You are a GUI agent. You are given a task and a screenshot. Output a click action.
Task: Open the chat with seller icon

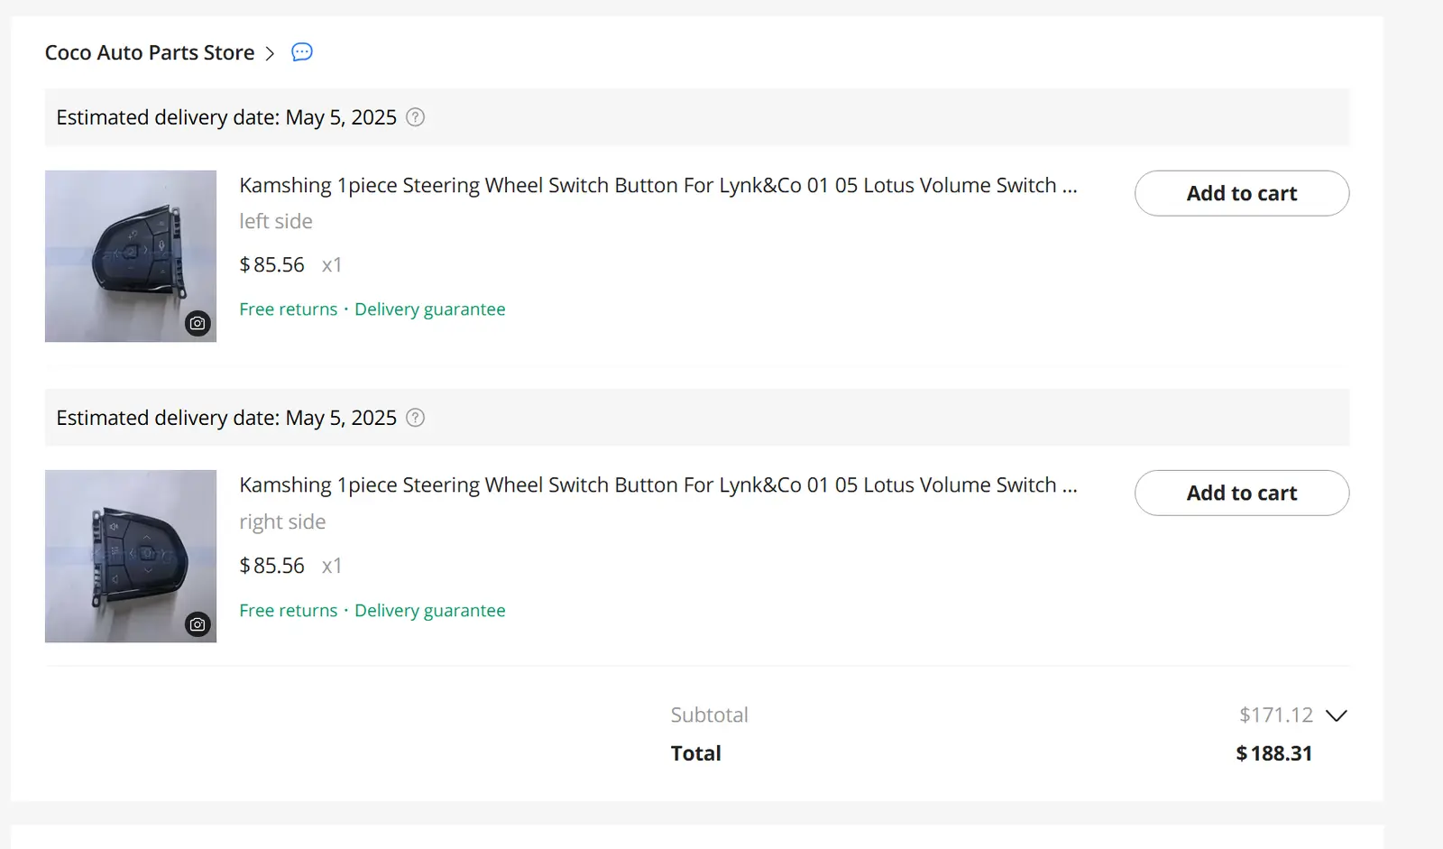(302, 52)
